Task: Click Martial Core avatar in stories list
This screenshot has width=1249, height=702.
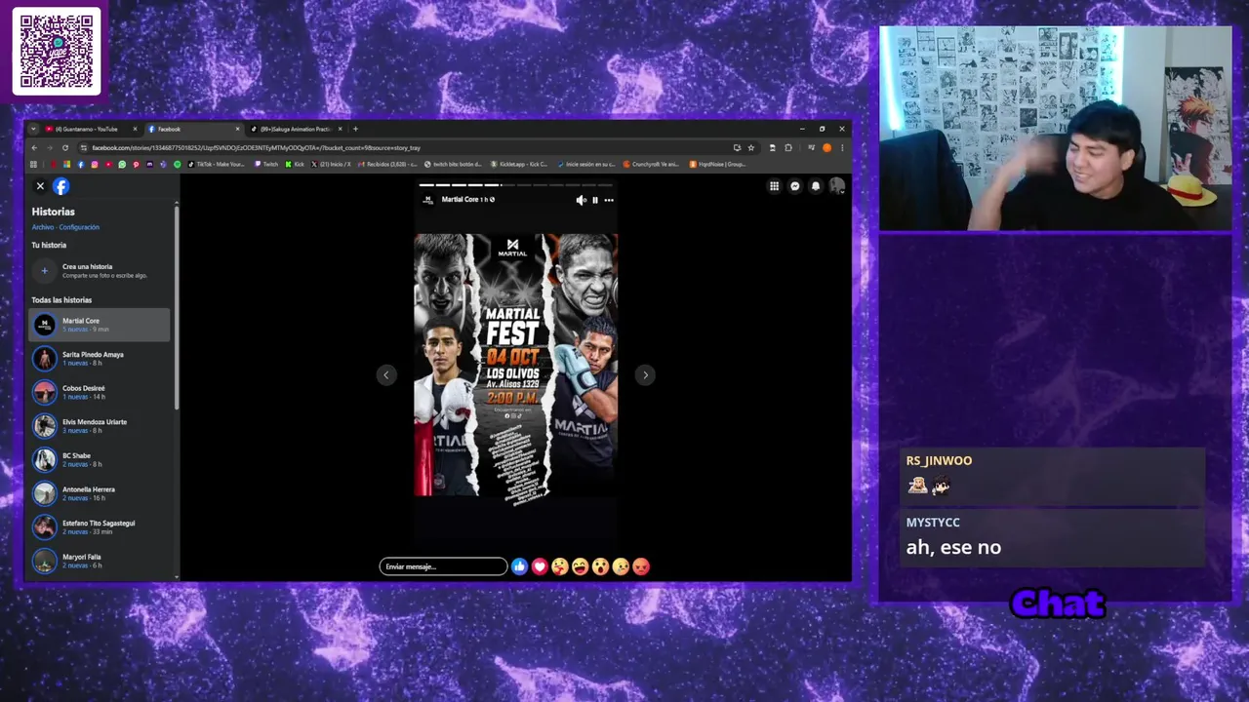Action: tap(44, 325)
